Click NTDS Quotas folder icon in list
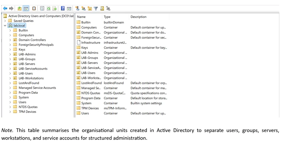 pos(78,93)
